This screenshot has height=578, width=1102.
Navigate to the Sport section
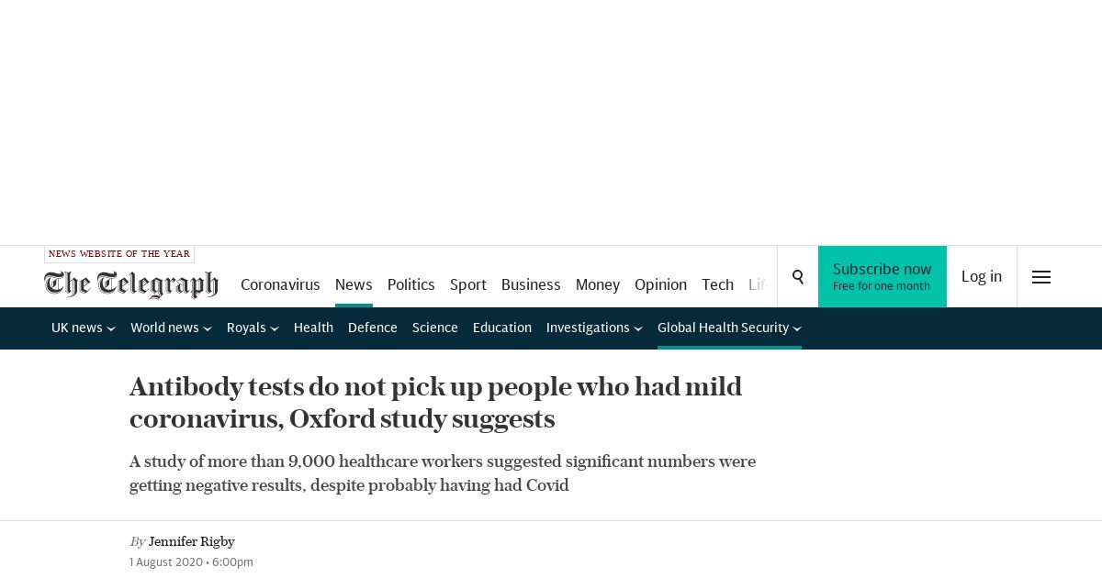click(467, 284)
